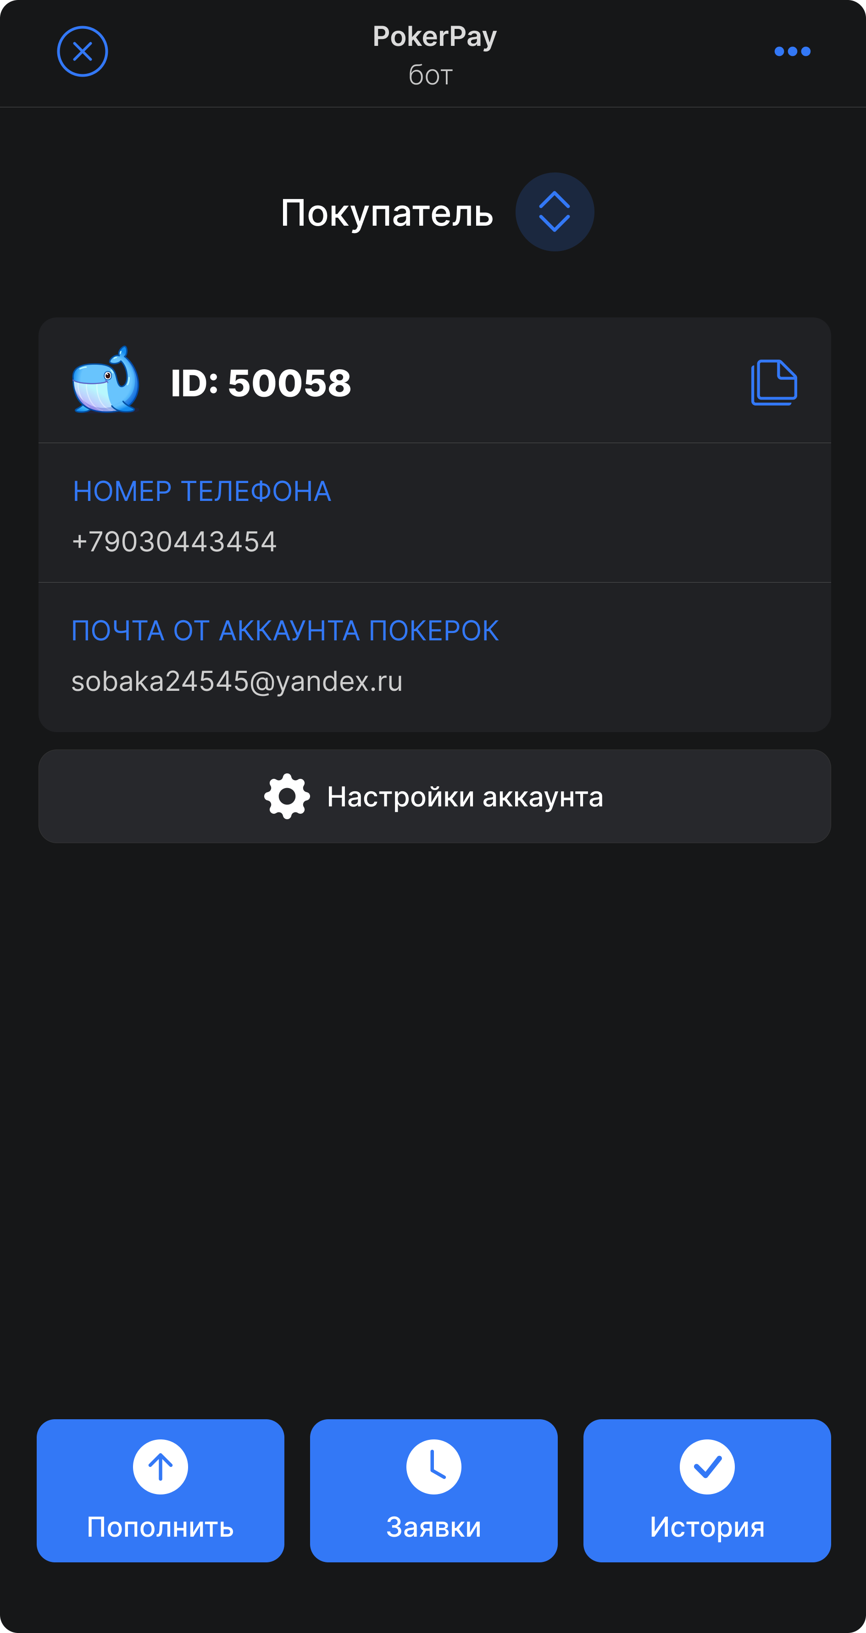This screenshot has height=1633, width=866.
Task: Select the phone number +79030443454
Action: (x=174, y=542)
